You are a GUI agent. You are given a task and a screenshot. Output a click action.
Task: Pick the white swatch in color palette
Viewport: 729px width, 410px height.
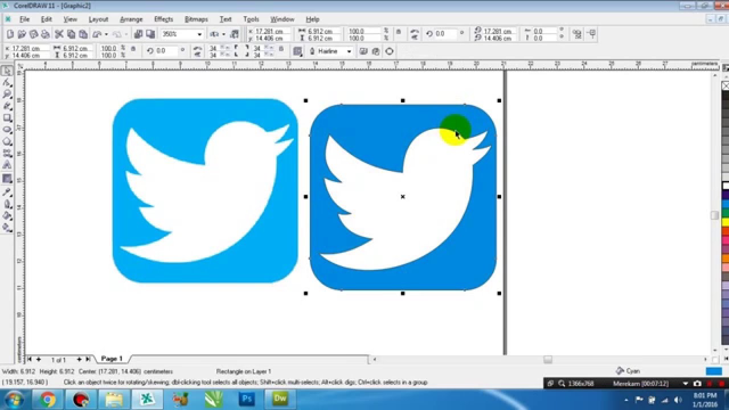[x=726, y=186]
